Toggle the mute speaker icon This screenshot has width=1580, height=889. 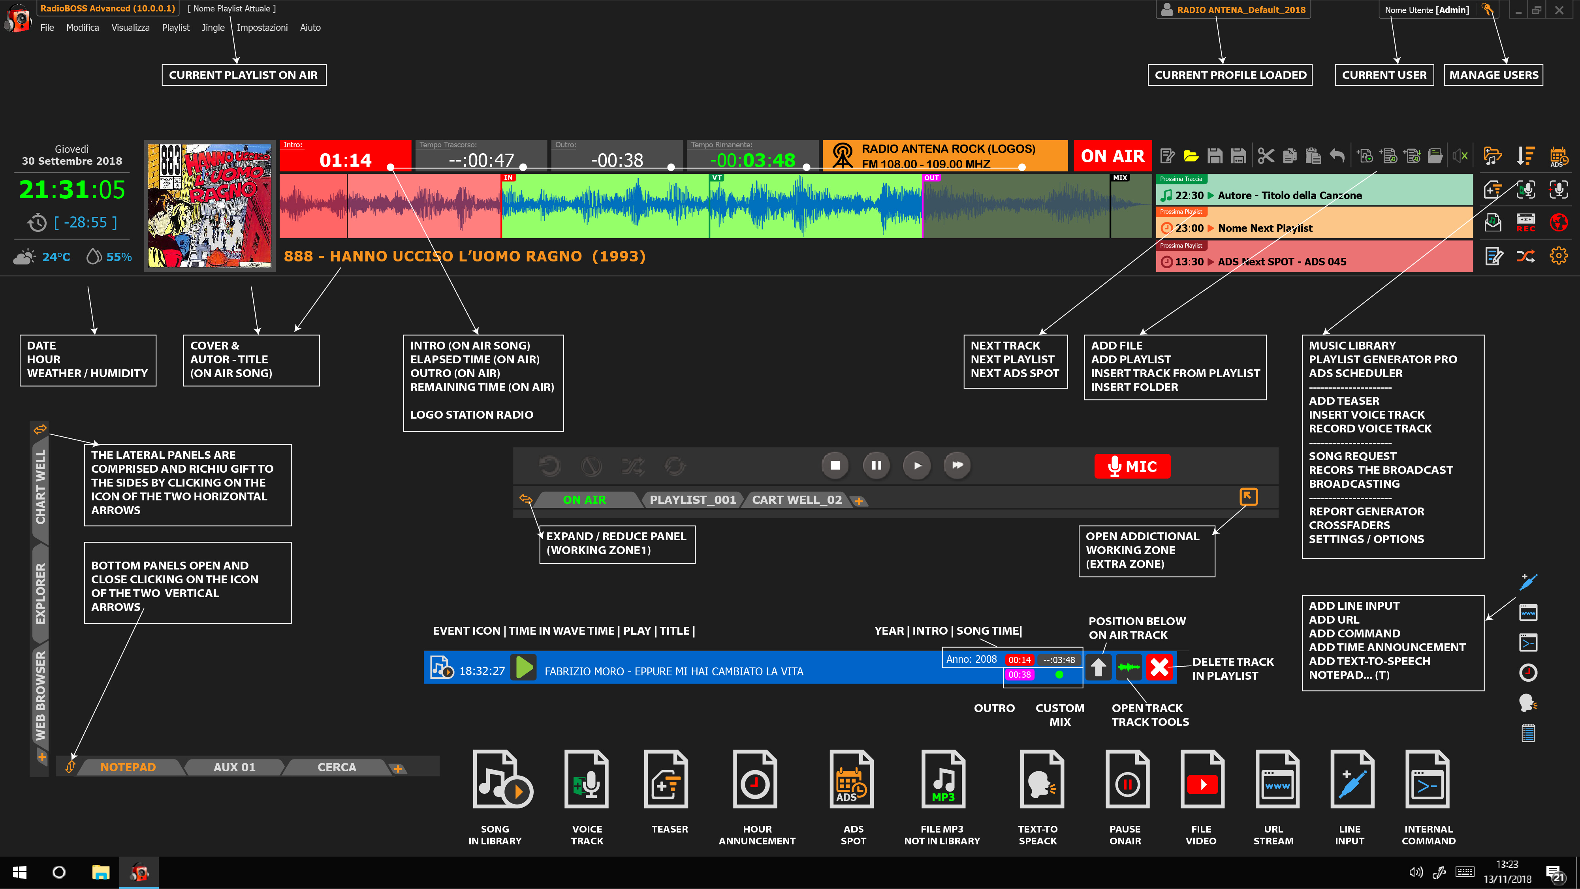[x=1460, y=156]
